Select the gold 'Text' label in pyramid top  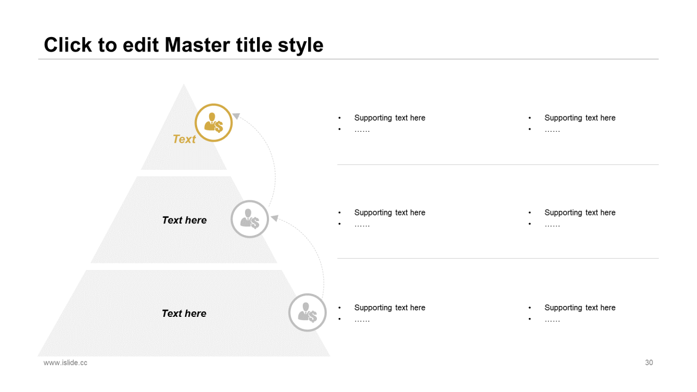(x=184, y=139)
